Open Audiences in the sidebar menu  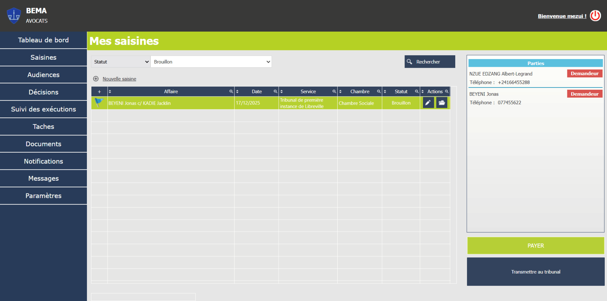43,75
